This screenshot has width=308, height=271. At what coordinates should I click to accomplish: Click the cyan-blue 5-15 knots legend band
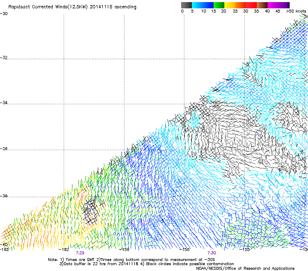(203, 5)
